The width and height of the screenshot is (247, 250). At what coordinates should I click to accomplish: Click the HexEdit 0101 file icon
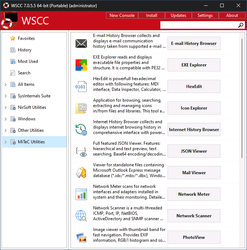coord(81,87)
